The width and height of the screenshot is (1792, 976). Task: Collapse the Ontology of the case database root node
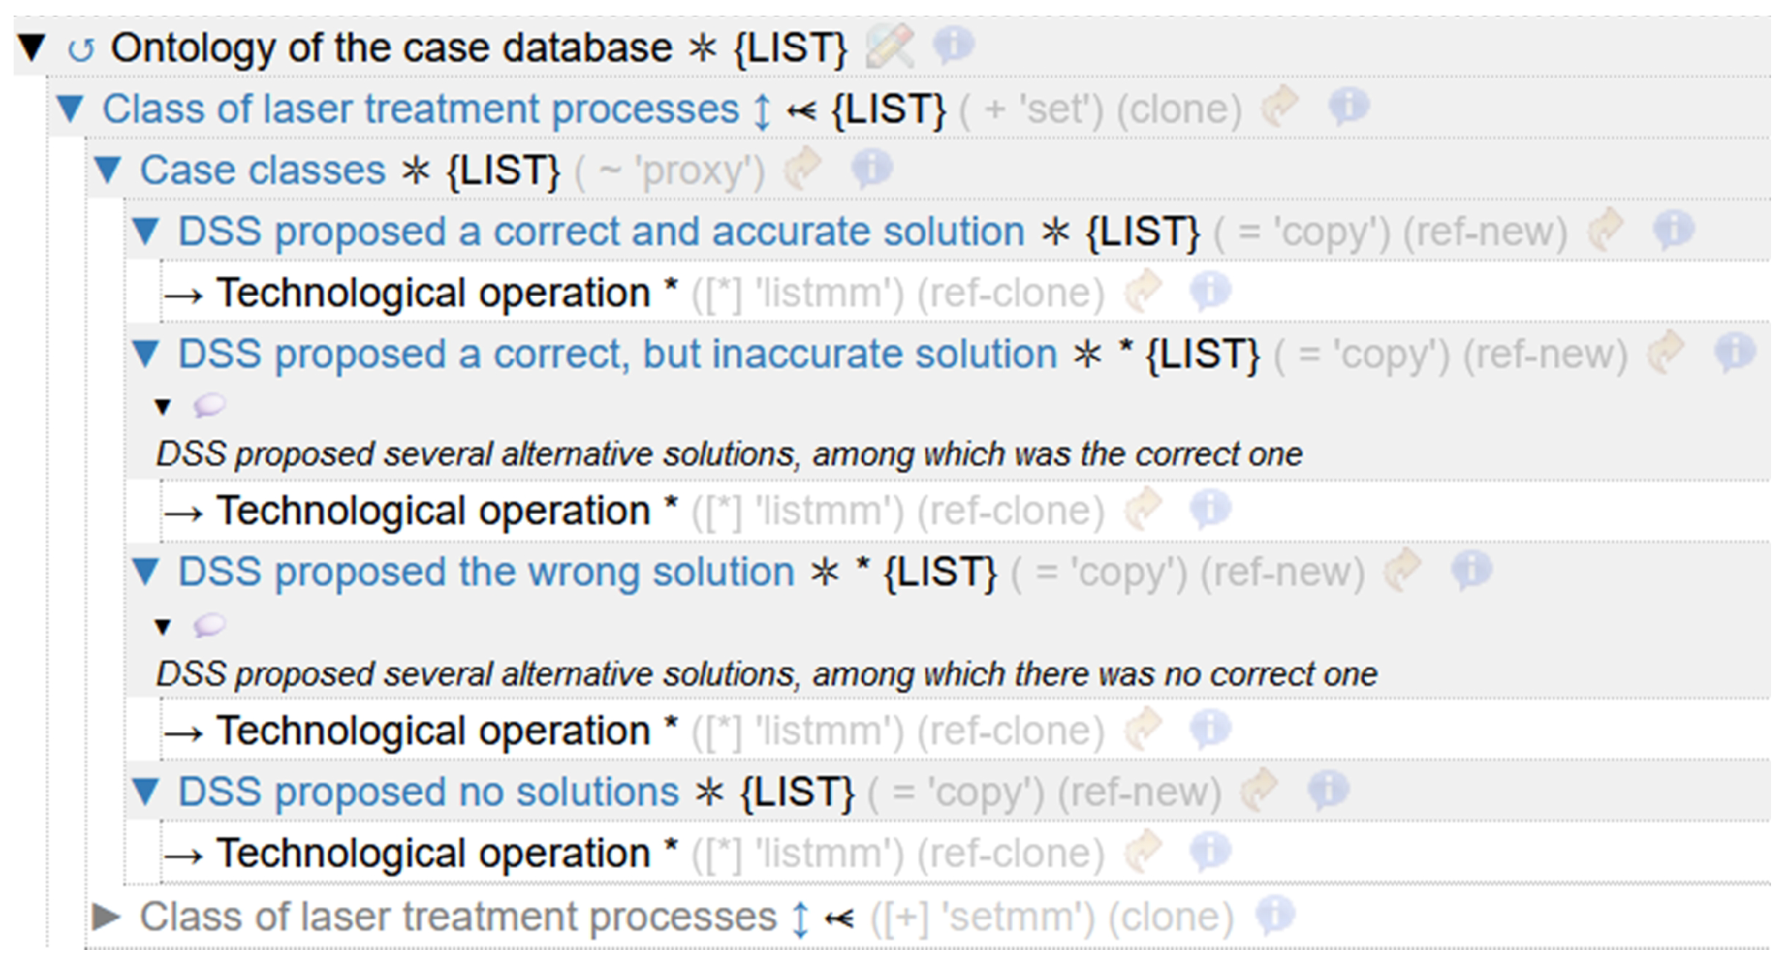(32, 48)
